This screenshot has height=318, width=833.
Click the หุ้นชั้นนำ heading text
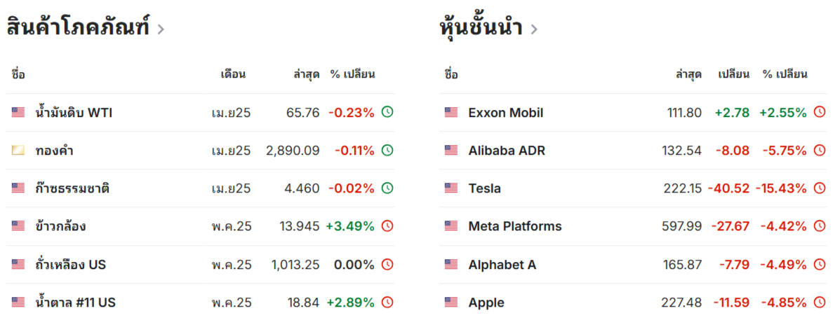tap(482, 28)
